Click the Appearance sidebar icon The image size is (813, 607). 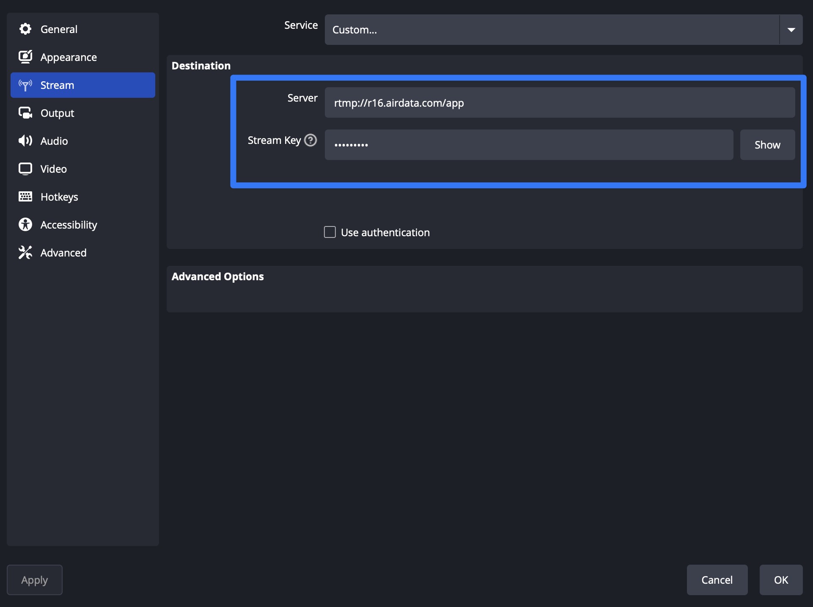click(x=25, y=57)
